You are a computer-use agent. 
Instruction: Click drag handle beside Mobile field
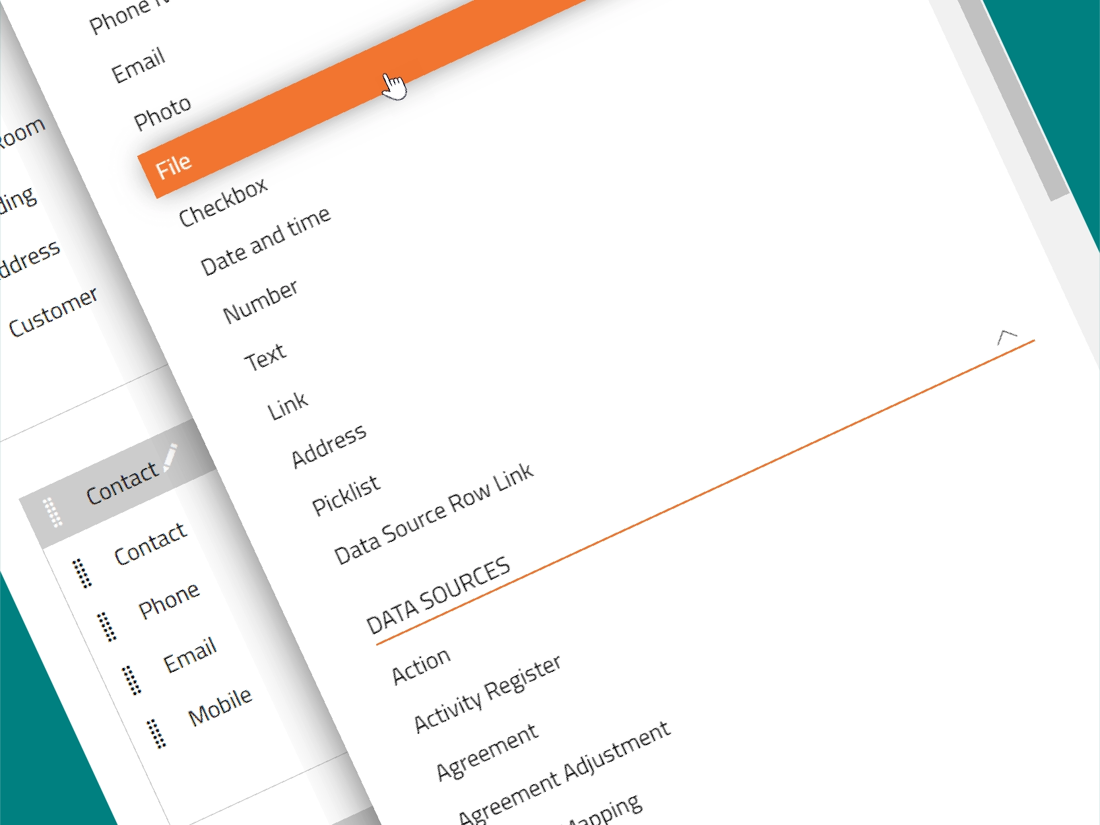[x=156, y=733]
